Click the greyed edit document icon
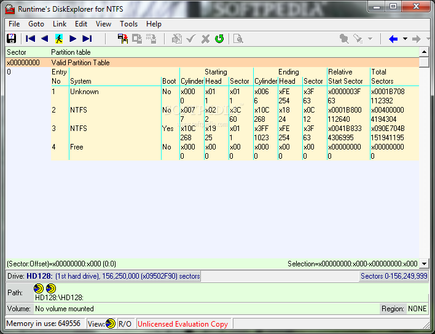Viewport: 435px width, 334px height. pyautogui.click(x=177, y=39)
